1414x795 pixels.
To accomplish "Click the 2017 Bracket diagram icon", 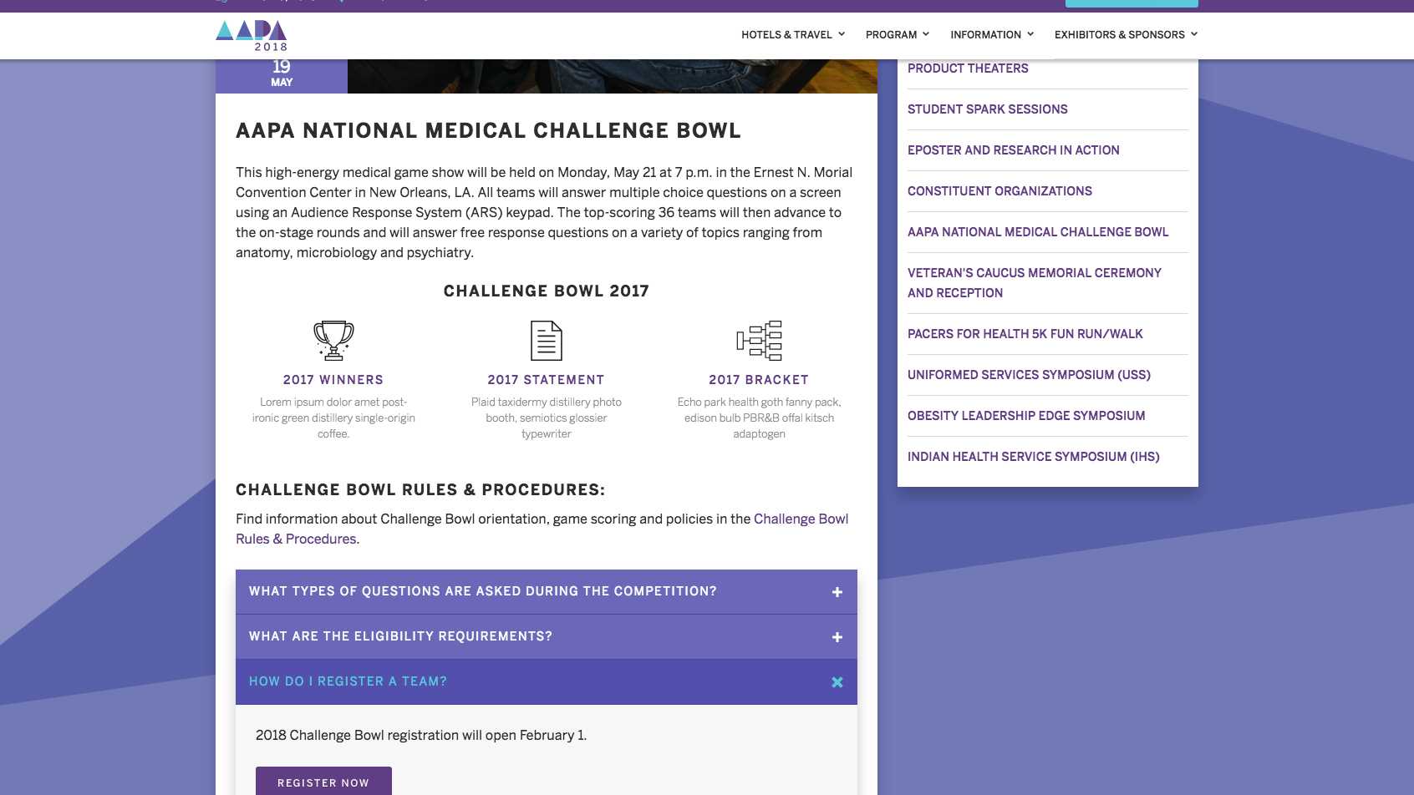I will (759, 340).
